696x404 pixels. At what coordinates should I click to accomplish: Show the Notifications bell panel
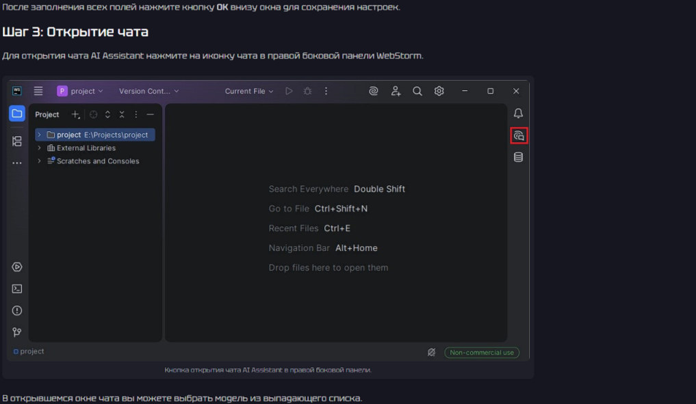pos(518,113)
